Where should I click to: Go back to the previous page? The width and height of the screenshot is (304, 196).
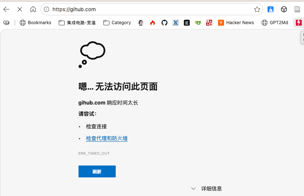[6, 9]
